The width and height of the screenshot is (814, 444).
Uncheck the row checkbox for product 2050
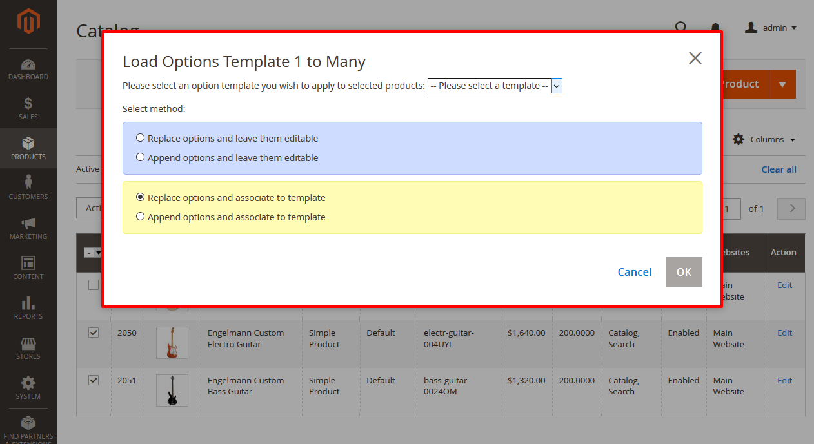[94, 333]
